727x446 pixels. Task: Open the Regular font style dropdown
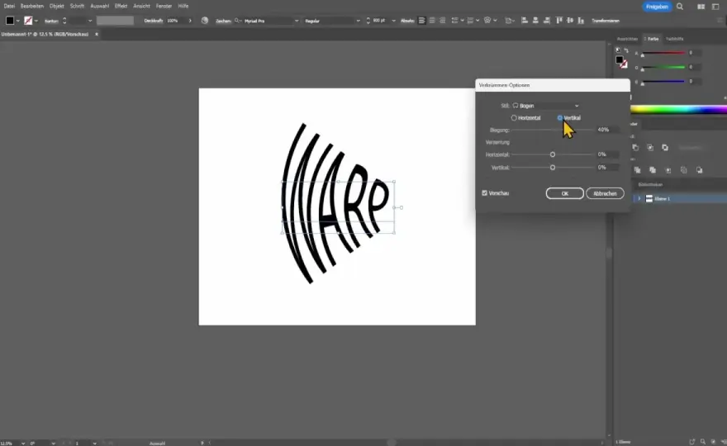[x=358, y=21]
